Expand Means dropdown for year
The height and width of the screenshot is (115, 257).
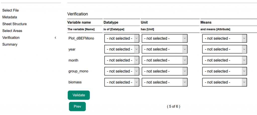(225, 49)
